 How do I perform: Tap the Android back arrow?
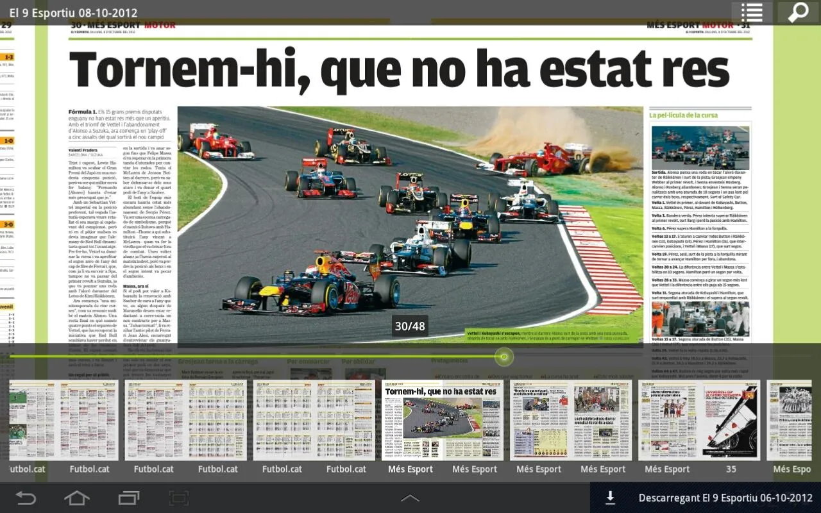[26, 498]
